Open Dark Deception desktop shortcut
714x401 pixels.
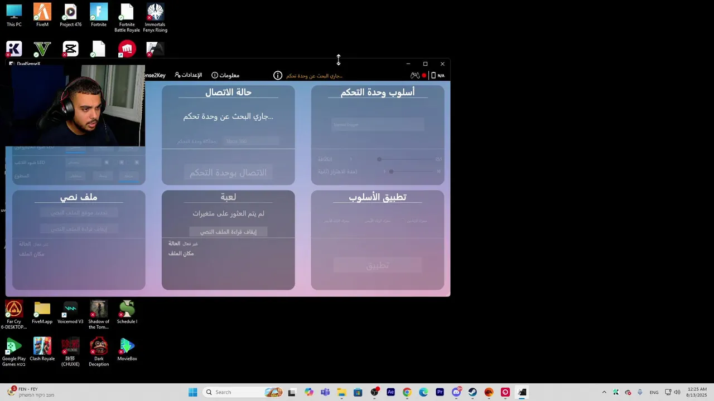[99, 352]
